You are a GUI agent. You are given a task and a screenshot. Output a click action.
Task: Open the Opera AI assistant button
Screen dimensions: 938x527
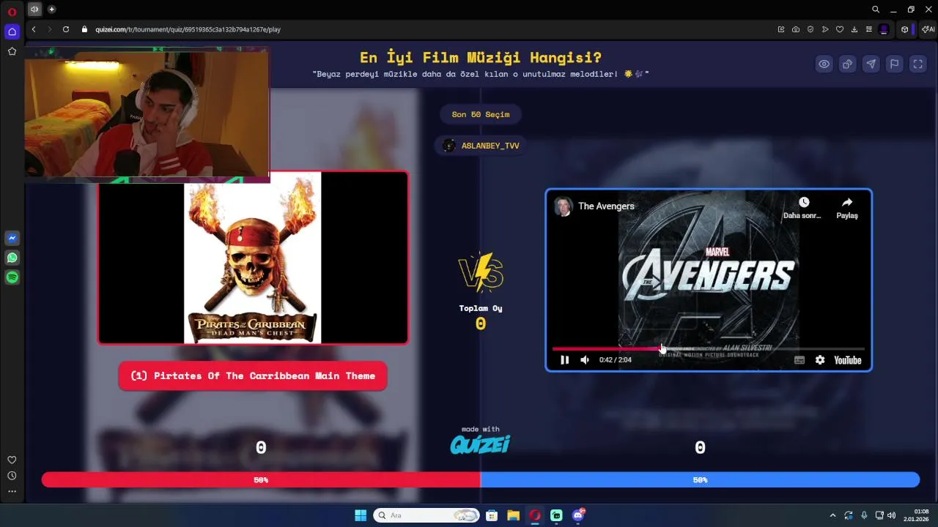pyautogui.click(x=928, y=29)
